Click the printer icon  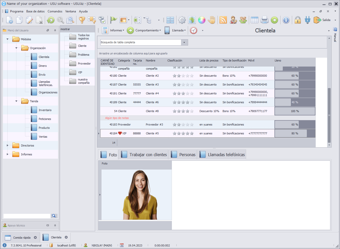pyautogui.click(x=265, y=20)
